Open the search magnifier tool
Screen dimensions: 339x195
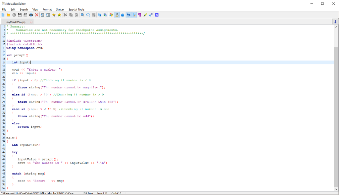(82, 15)
